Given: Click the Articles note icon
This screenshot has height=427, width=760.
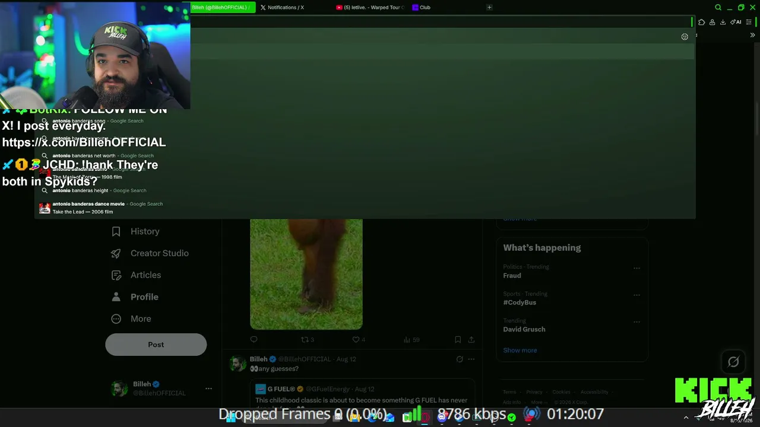Looking at the screenshot, I should point(116,275).
